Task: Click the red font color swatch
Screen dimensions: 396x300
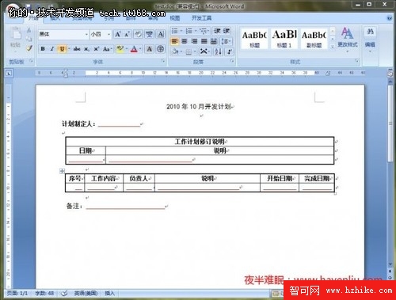Action: coord(134,49)
